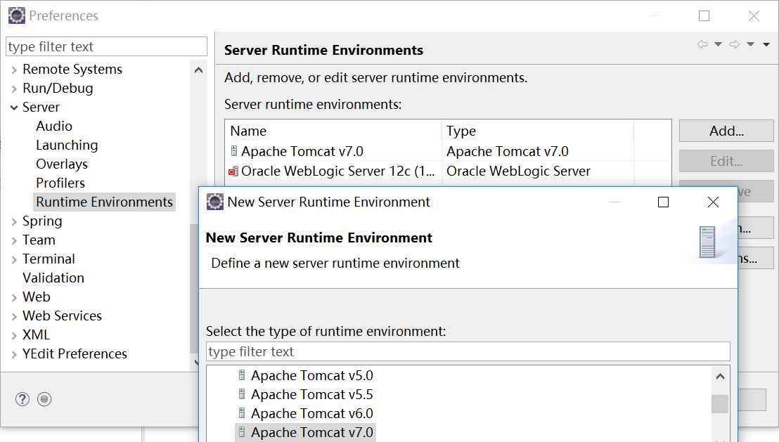Choose Apache Tomcat v5.0 runtime type

(x=311, y=375)
